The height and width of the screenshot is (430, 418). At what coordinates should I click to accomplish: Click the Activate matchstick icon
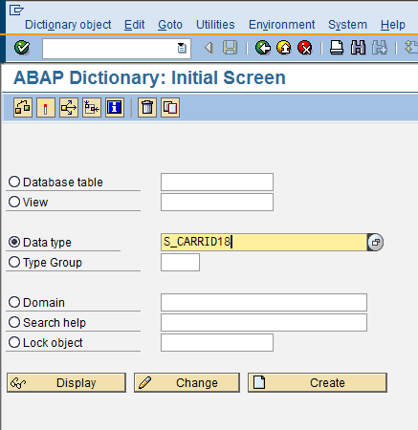pos(46,108)
